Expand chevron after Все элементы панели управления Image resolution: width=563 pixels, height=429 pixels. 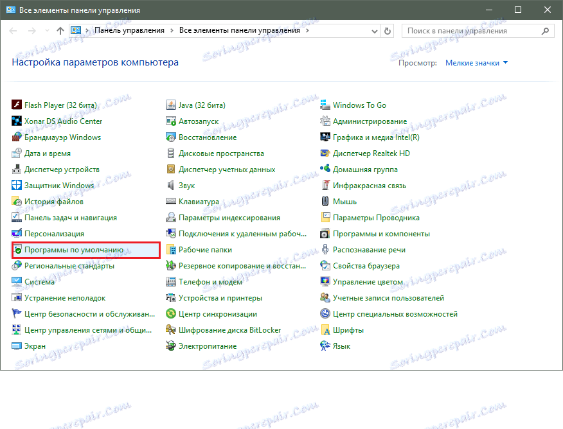click(x=307, y=30)
